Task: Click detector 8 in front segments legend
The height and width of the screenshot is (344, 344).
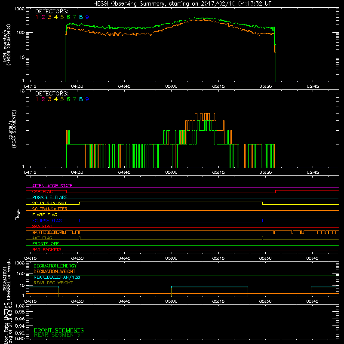Action: pos(81,17)
